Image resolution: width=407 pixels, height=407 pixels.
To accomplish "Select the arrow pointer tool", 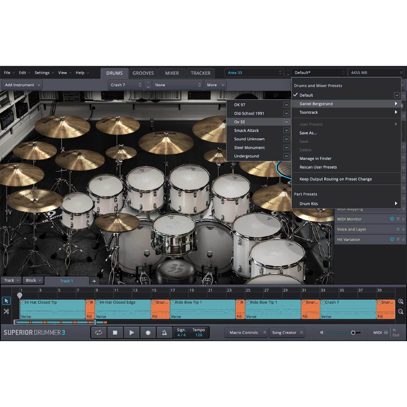I will coord(6,301).
